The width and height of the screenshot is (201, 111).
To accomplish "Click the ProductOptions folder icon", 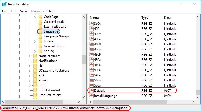I will pos(35,95).
